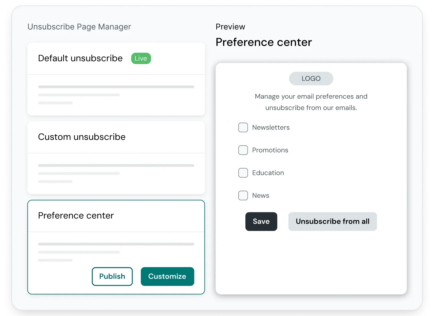Click the Preview section label
This screenshot has width=434, height=316.
coord(230,27)
